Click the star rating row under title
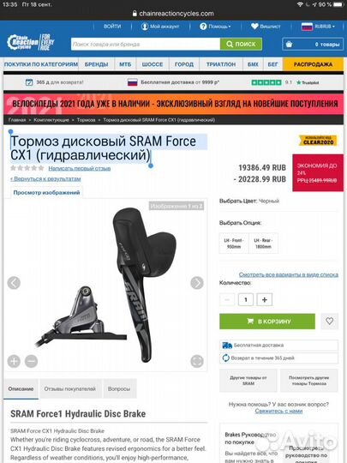This screenshot has height=463, width=347. pyautogui.click(x=27, y=168)
